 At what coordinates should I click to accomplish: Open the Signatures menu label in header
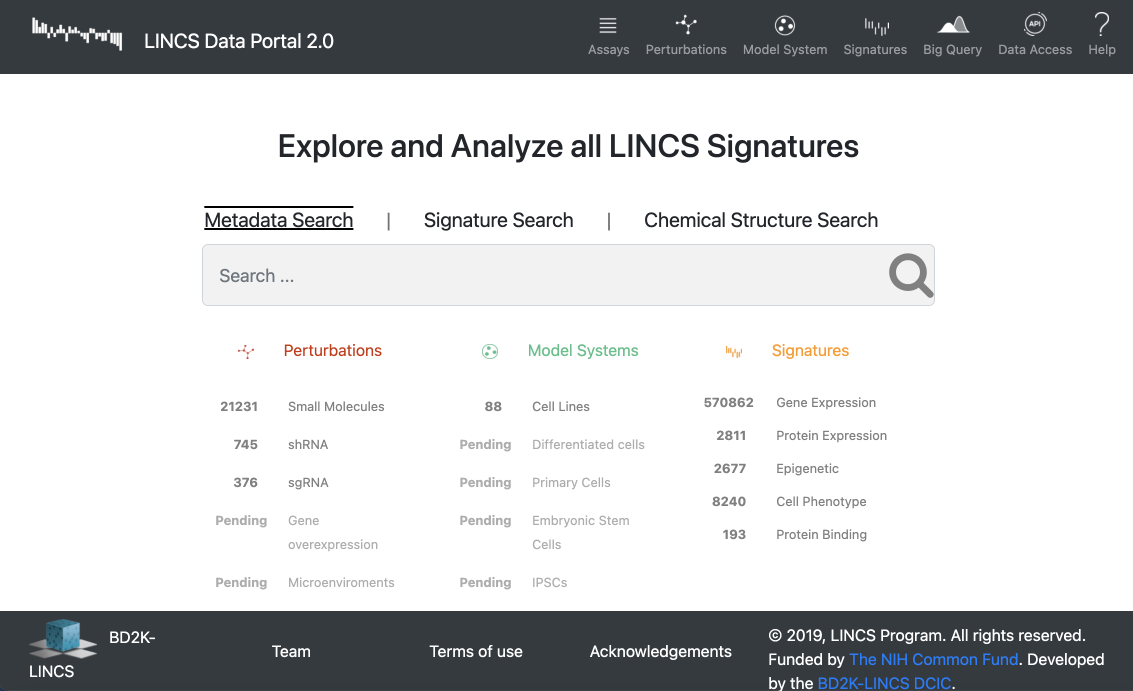[875, 49]
